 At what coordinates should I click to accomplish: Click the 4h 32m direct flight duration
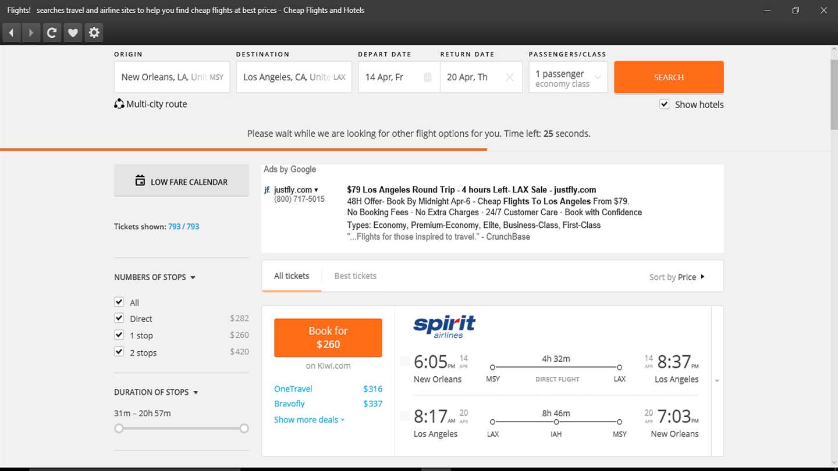(556, 359)
